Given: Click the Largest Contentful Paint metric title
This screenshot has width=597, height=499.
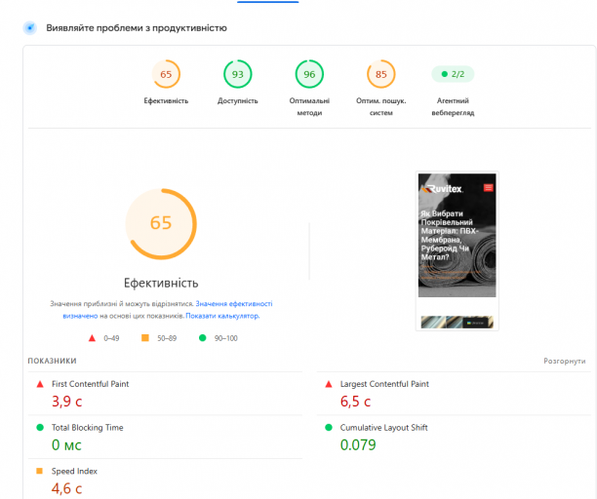Looking at the screenshot, I should point(384,384).
